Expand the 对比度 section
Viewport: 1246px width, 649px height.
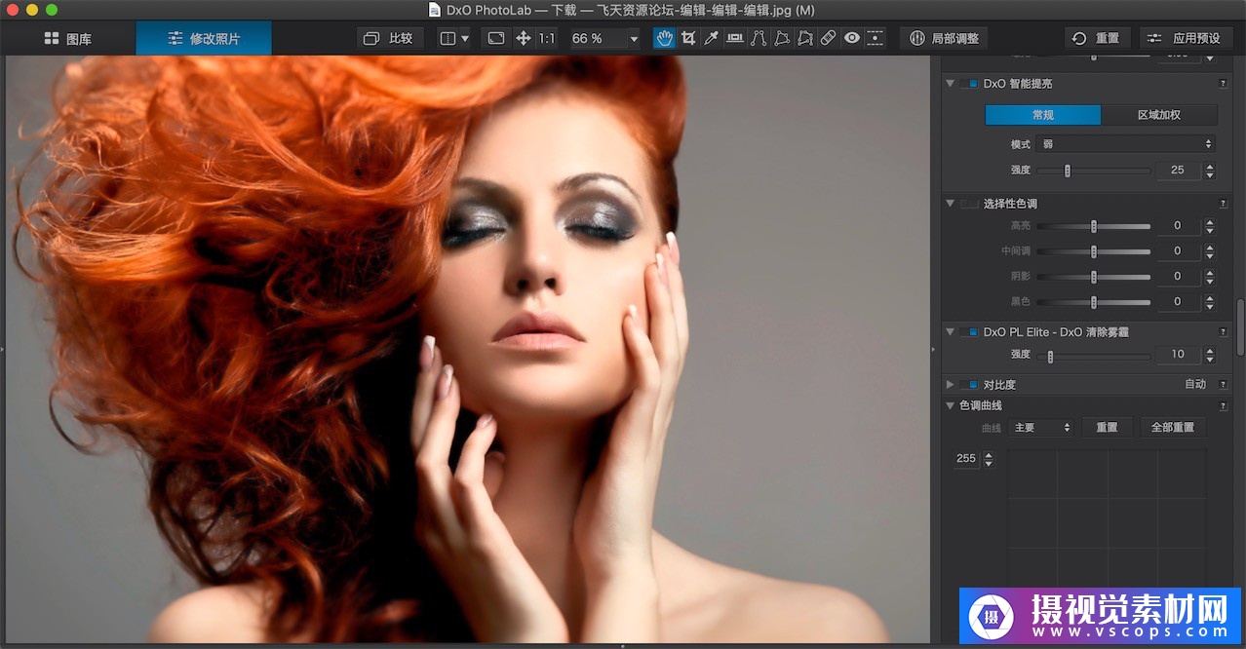tap(951, 385)
